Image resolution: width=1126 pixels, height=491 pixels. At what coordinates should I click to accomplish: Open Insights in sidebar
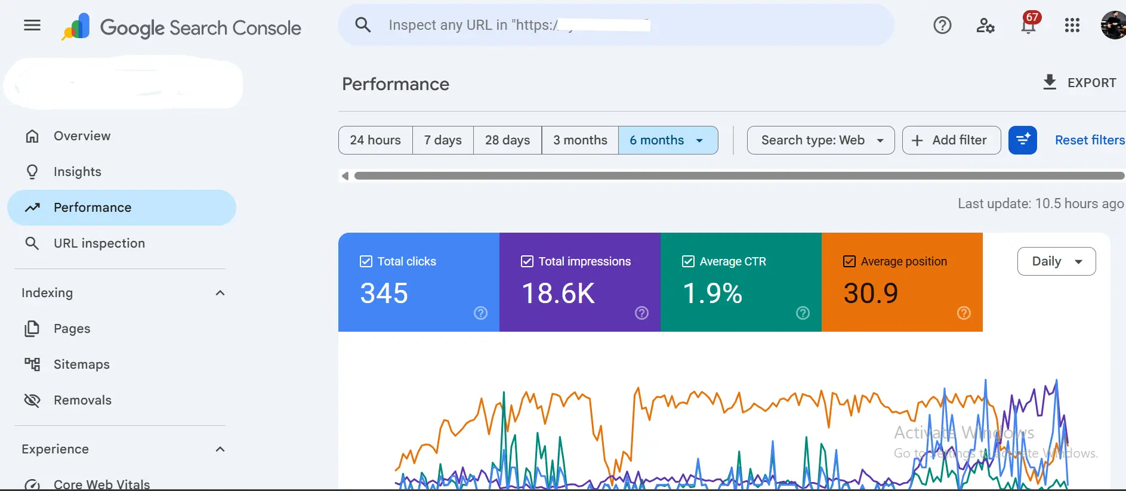point(122,172)
